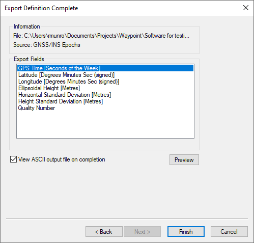Highlight Height Standard Deviation [Metres] field
This screenshot has height=243, width=254.
point(61,101)
